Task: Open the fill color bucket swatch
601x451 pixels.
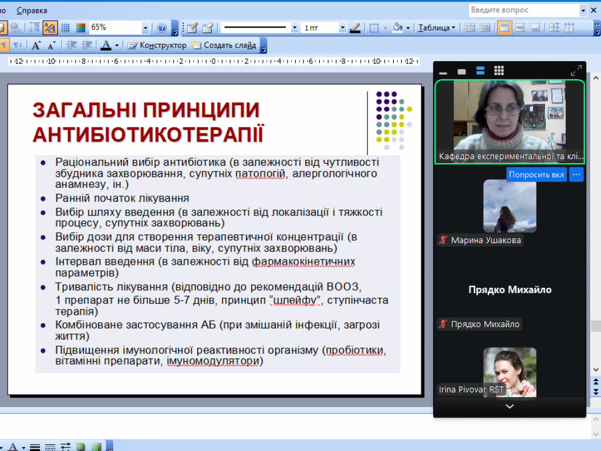Action: 397,28
